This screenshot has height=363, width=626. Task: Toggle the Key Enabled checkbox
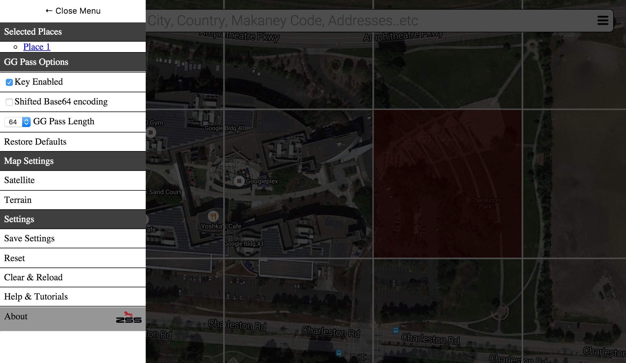9,82
